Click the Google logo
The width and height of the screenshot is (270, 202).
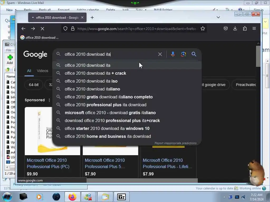(x=35, y=54)
